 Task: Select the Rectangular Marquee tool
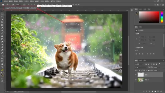[2, 14]
